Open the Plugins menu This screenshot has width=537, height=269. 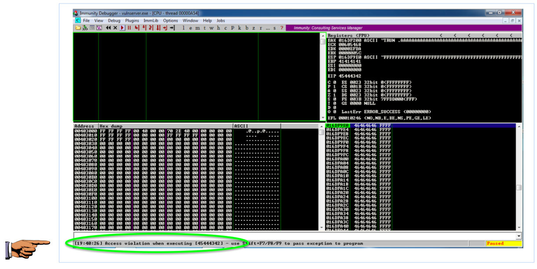(132, 21)
